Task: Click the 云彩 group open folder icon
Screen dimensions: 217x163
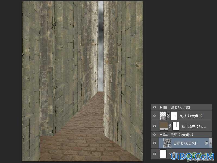Action: (x=165, y=135)
